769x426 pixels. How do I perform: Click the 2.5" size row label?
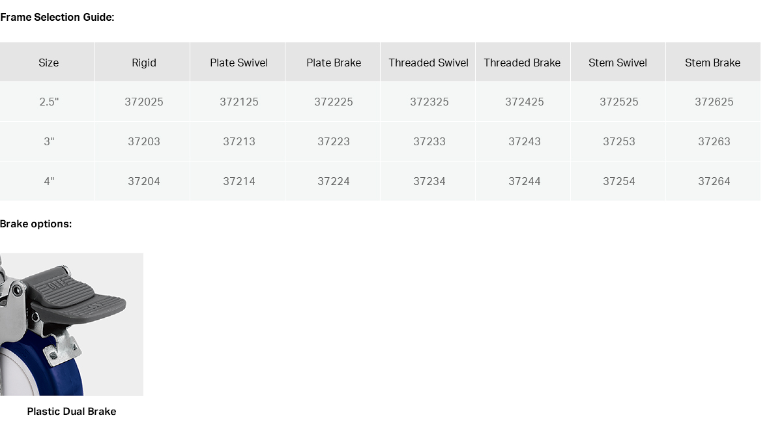pos(49,102)
